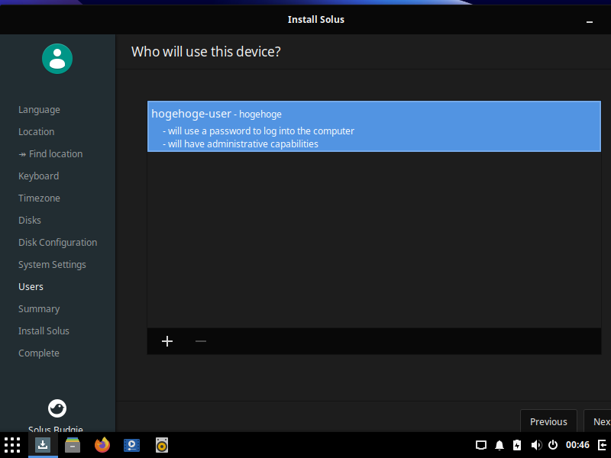Open the System Settings step
The image size is (611, 458).
coord(52,264)
